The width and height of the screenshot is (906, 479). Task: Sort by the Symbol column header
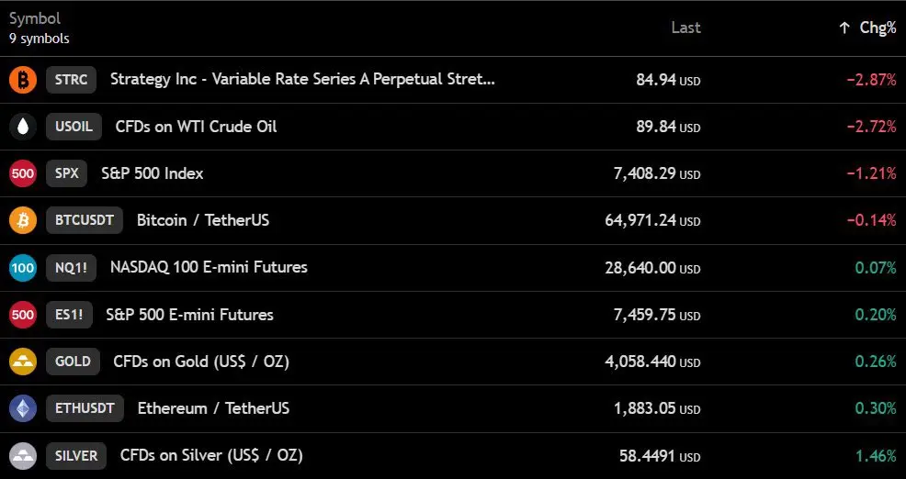(x=35, y=18)
